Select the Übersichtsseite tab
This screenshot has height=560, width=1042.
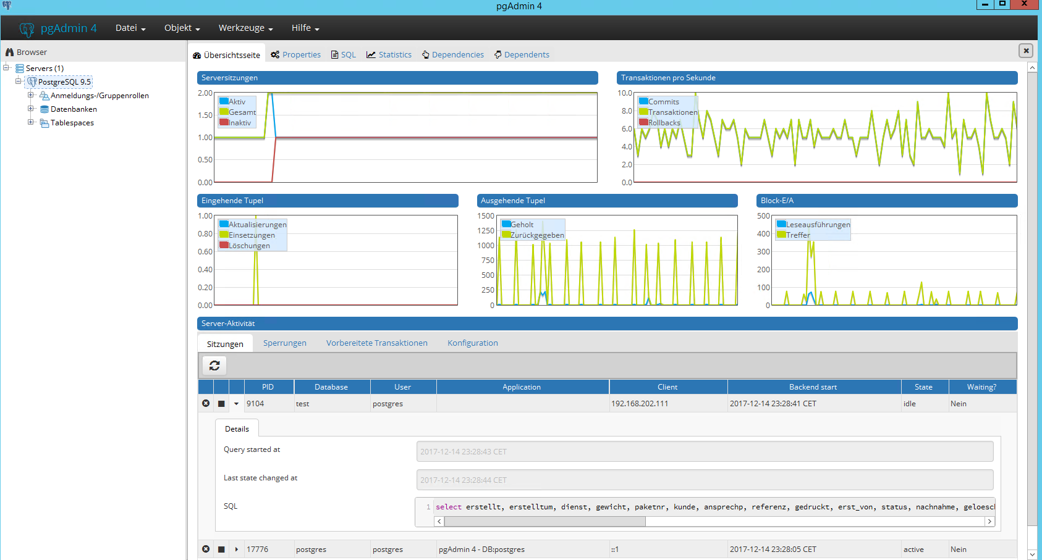(x=226, y=55)
